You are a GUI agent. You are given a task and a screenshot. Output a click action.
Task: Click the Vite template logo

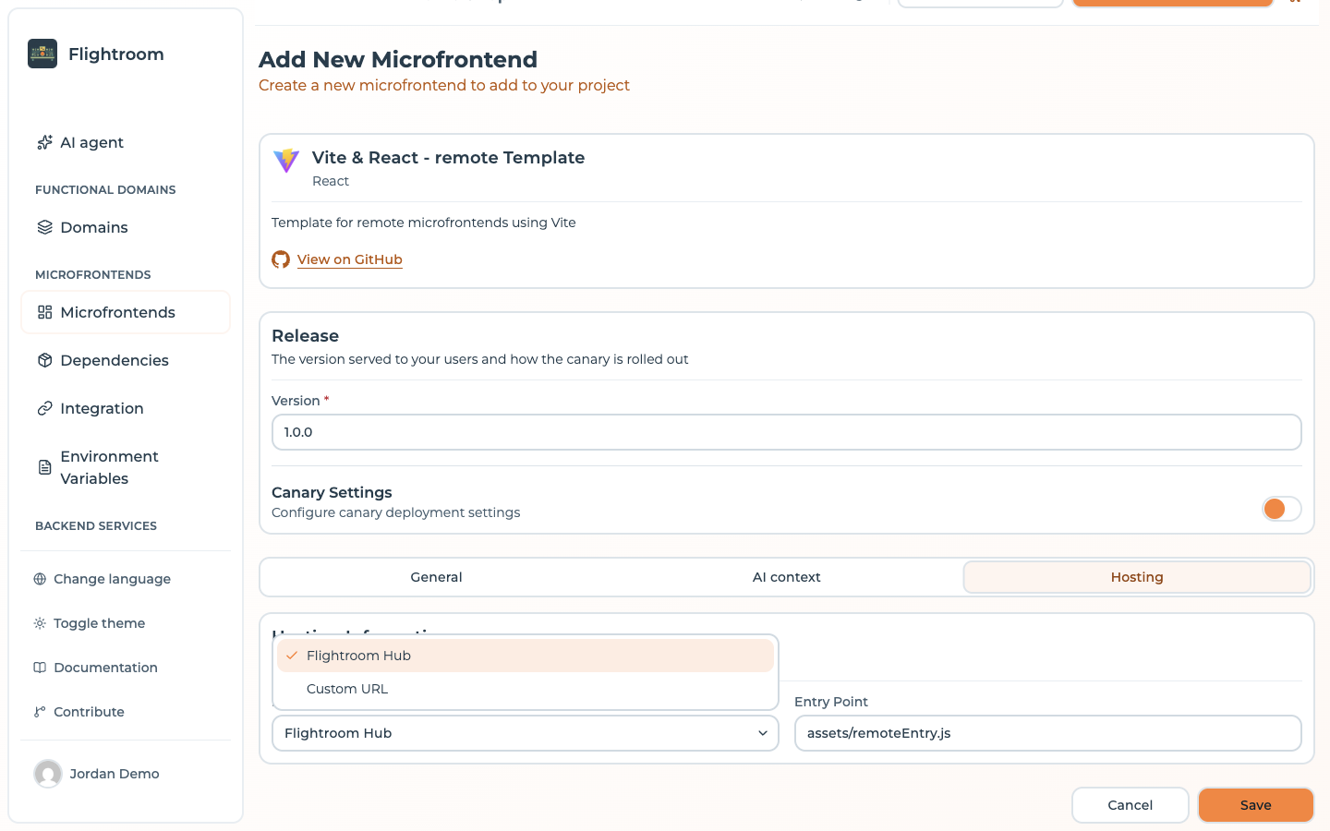point(286,161)
